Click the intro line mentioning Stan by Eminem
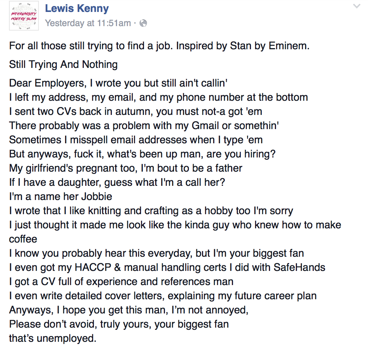The width and height of the screenshot is (368, 350). [x=159, y=46]
